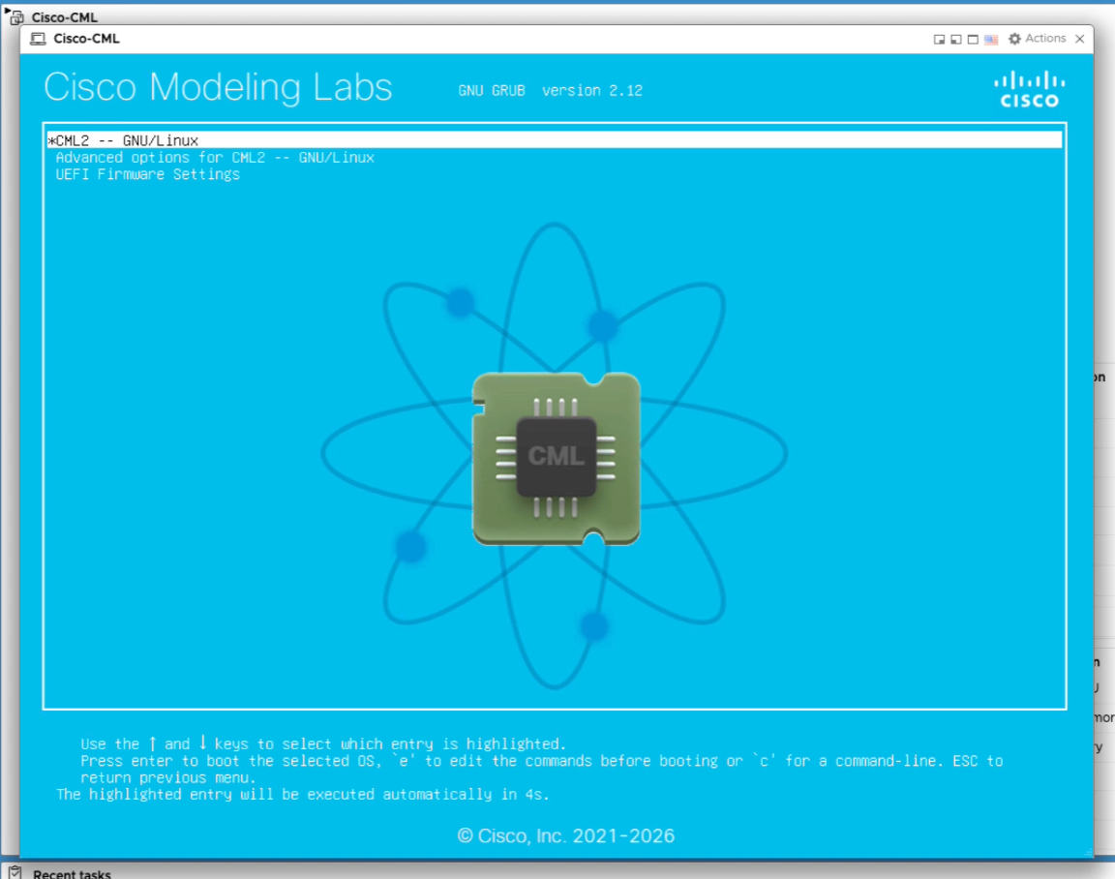This screenshot has width=1115, height=879.
Task: Click the bottom-right console dock icon
Action: point(940,39)
